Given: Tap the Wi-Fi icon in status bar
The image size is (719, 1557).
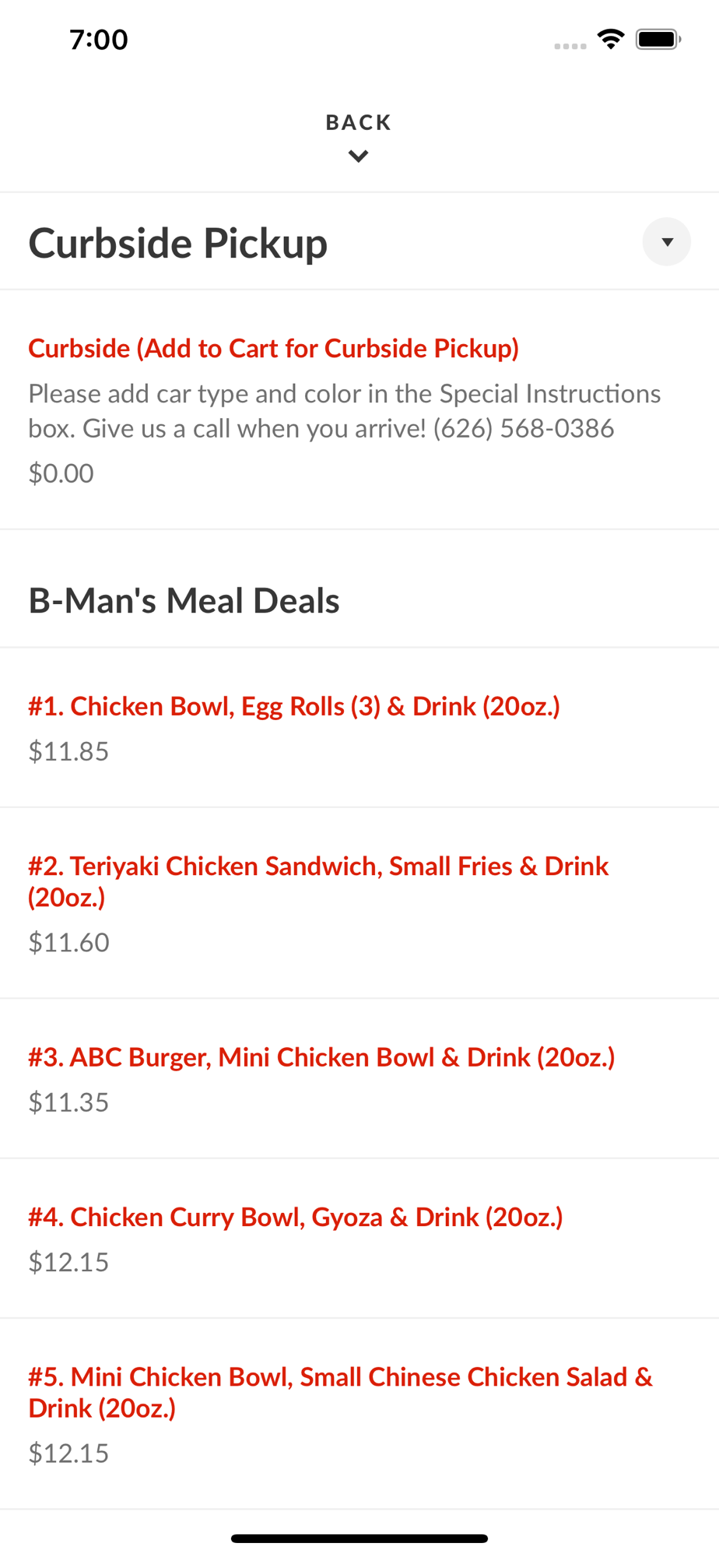Looking at the screenshot, I should [611, 39].
